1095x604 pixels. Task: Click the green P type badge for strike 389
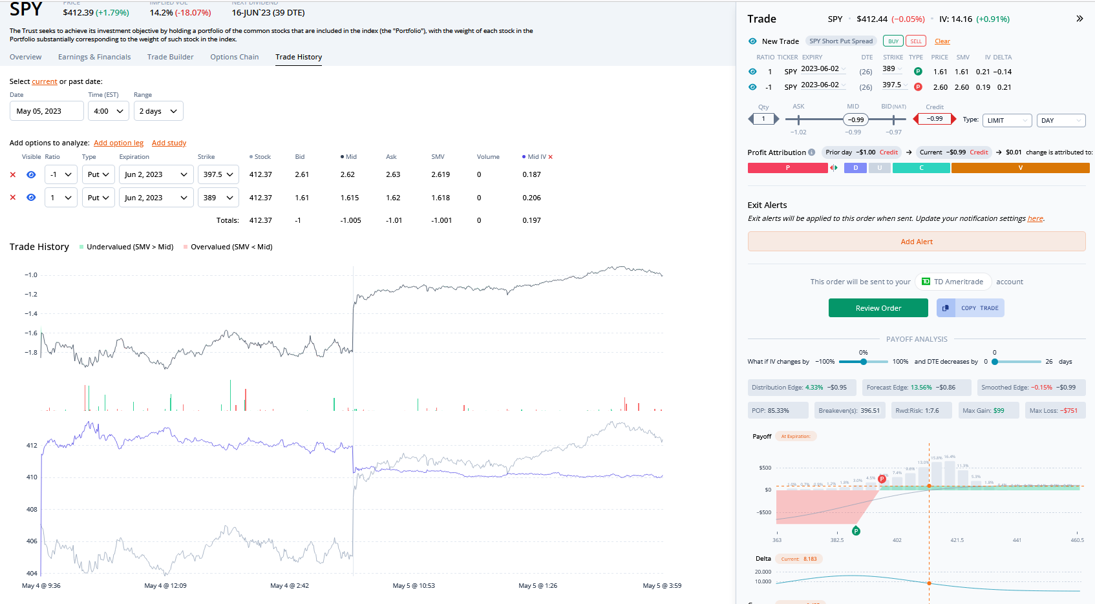click(x=918, y=71)
